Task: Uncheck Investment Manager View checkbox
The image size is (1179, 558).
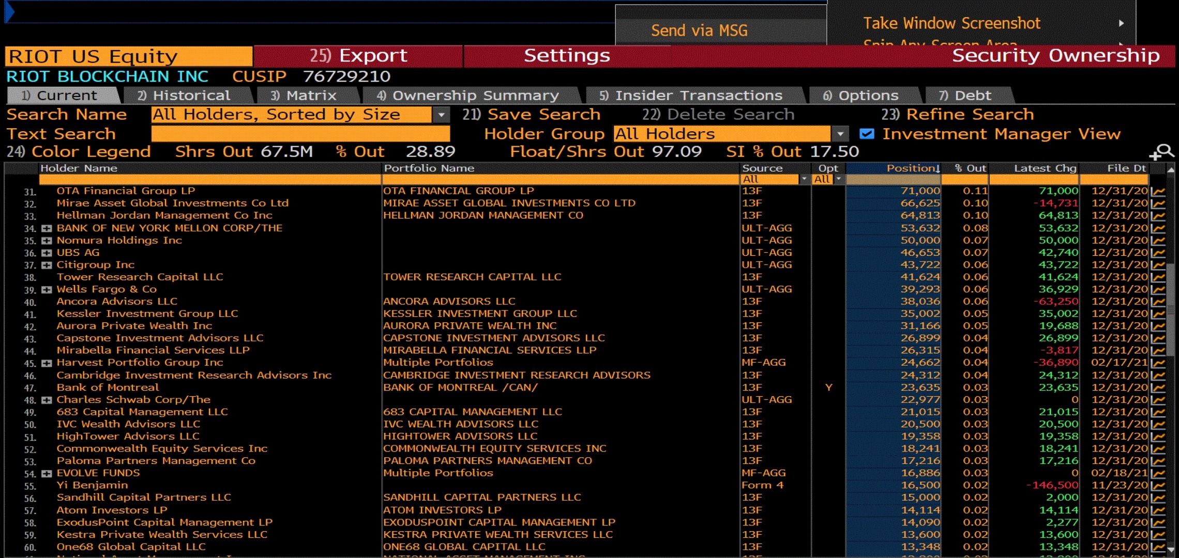Action: point(867,134)
